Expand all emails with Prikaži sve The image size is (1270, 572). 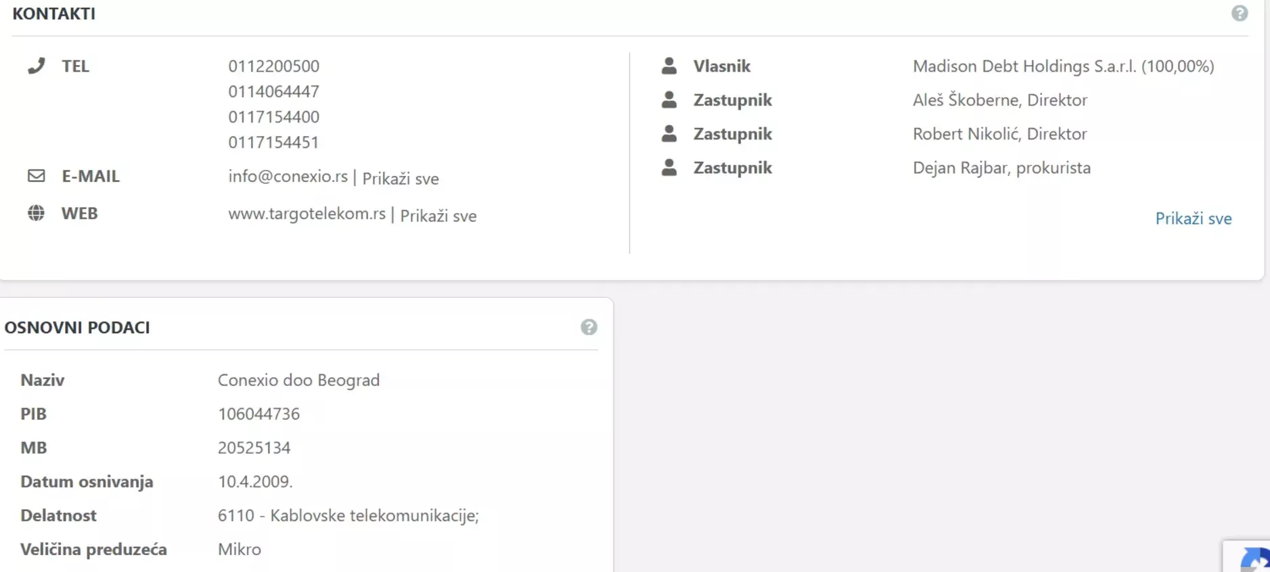tap(401, 179)
